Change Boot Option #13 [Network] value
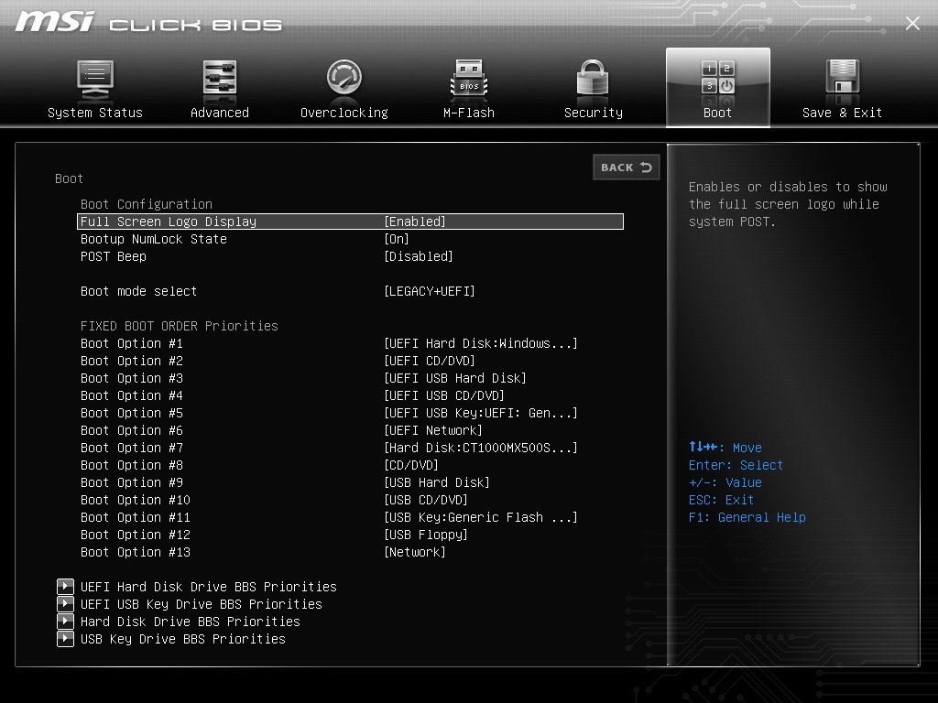938x703 pixels. pyautogui.click(x=415, y=552)
